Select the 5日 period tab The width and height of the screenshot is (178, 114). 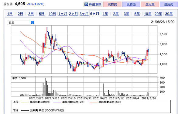[x=42, y=14]
